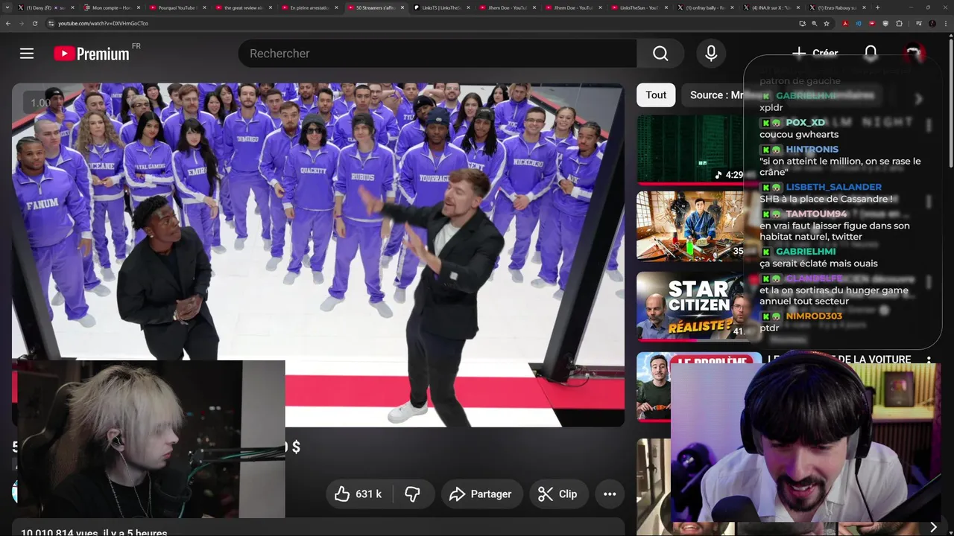Click chat username HINTRONIS
The width and height of the screenshot is (954, 536).
[x=812, y=149]
